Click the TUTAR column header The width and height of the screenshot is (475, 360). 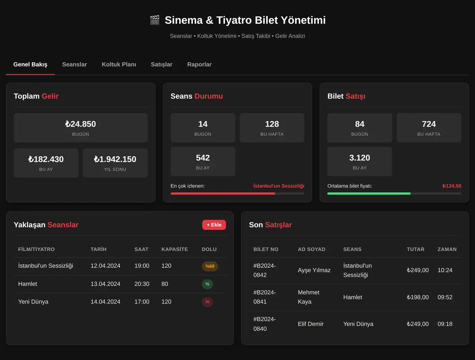click(416, 249)
